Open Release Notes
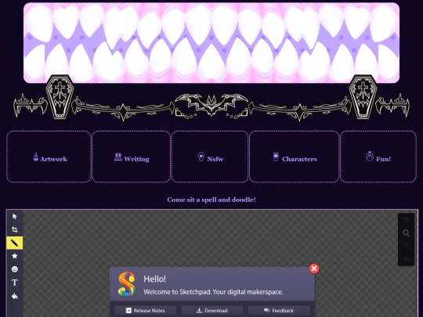The height and width of the screenshot is (317, 423). click(x=146, y=311)
